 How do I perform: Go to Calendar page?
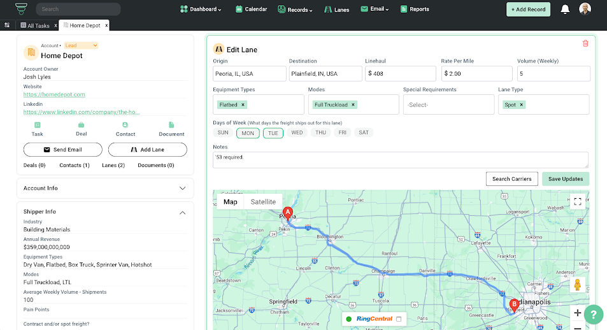pos(251,9)
